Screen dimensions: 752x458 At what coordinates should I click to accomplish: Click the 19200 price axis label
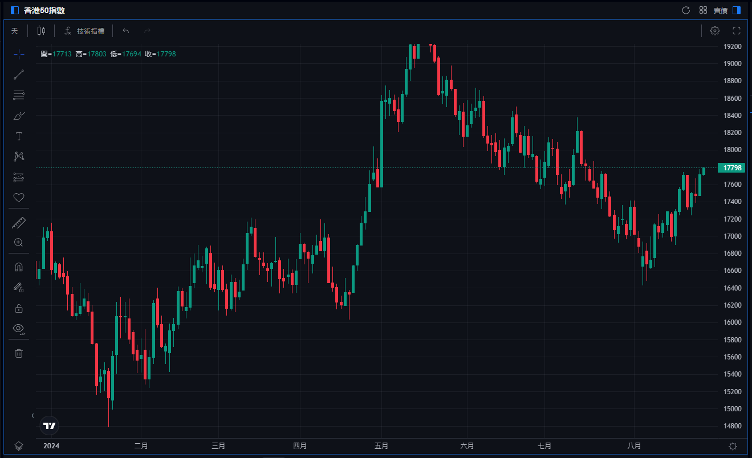(732, 46)
